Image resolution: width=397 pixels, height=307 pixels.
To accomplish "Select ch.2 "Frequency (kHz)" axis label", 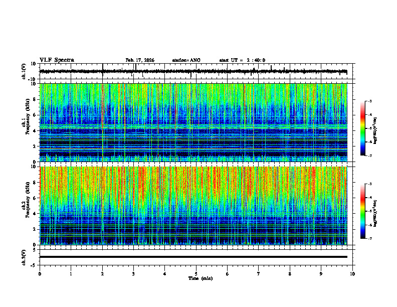I will point(28,200).
